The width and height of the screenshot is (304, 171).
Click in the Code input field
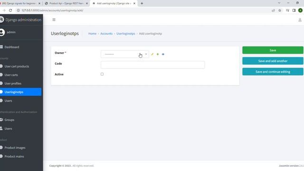[153, 65]
